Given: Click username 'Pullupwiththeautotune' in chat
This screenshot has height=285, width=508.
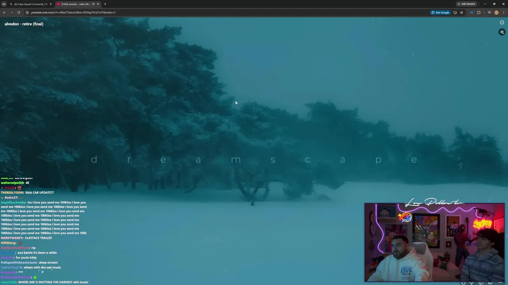Looking at the screenshot, I should coord(19,262).
